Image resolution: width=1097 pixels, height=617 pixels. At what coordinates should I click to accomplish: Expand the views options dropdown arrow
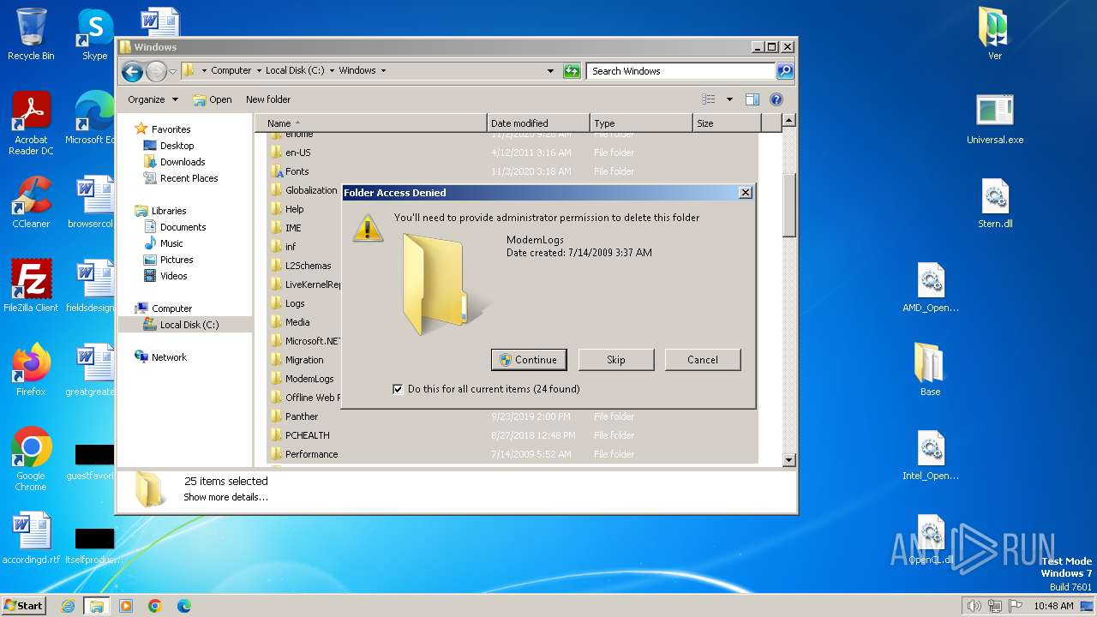coord(729,99)
